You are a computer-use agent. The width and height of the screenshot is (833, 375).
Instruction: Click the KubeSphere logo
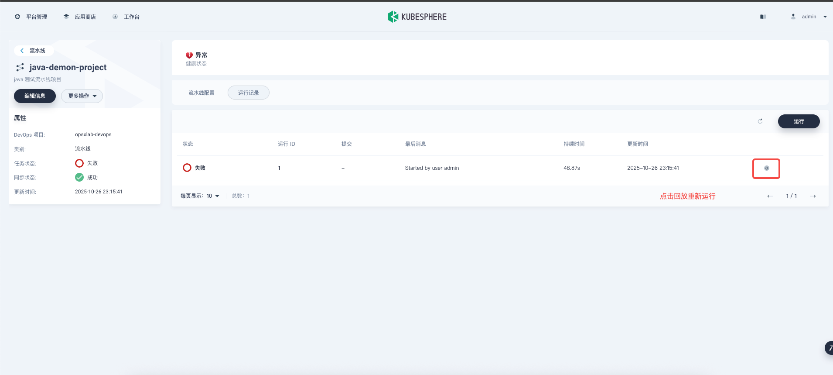[417, 17]
